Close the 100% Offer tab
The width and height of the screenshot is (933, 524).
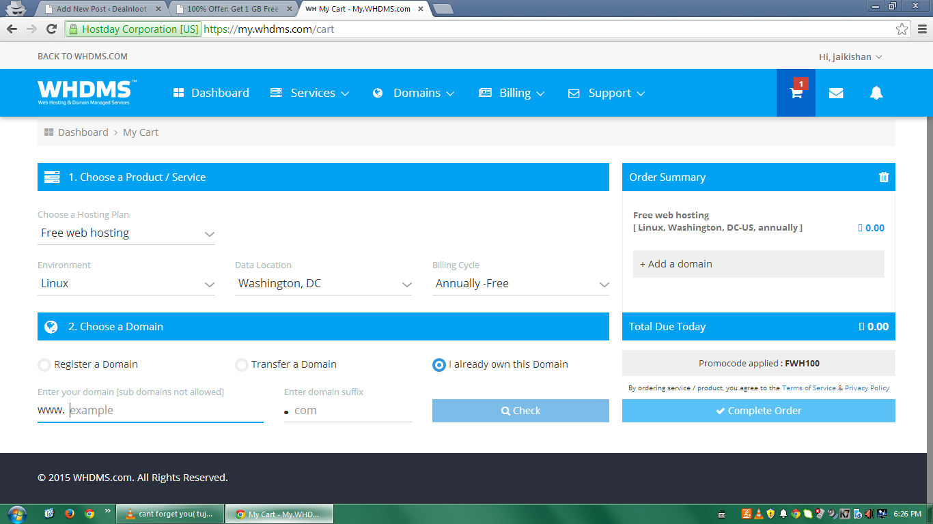tap(289, 9)
